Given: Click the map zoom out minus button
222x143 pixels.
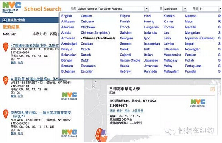Looking at the screenshot, I should click(x=93, y=86).
